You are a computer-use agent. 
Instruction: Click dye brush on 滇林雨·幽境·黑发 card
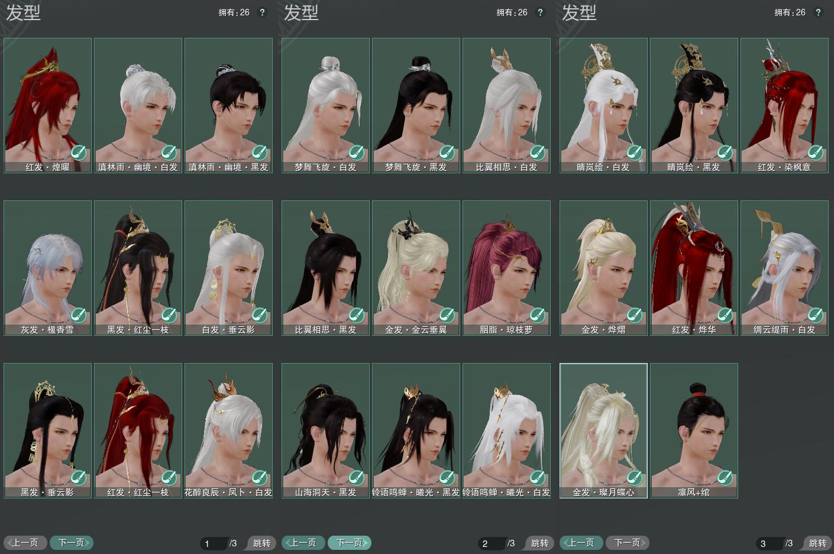[x=260, y=153]
